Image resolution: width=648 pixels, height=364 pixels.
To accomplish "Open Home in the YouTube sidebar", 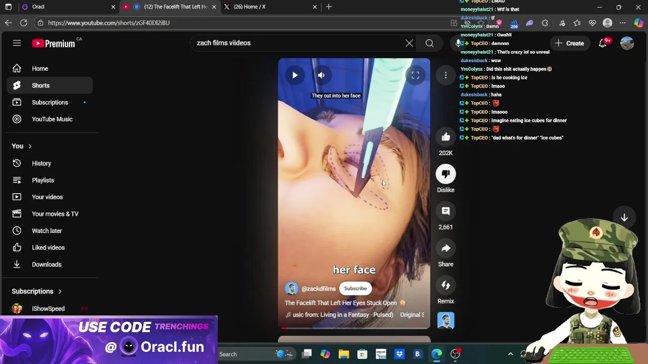I will [x=50, y=69].
